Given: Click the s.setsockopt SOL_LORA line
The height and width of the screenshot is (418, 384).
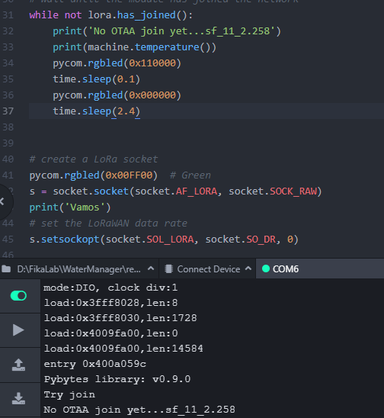Looking at the screenshot, I should tap(164, 239).
